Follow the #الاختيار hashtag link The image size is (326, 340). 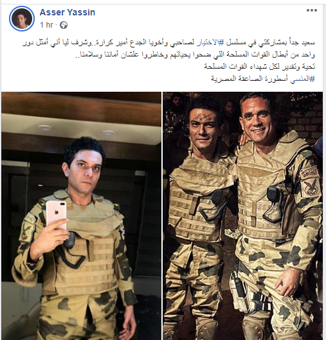pos(209,43)
